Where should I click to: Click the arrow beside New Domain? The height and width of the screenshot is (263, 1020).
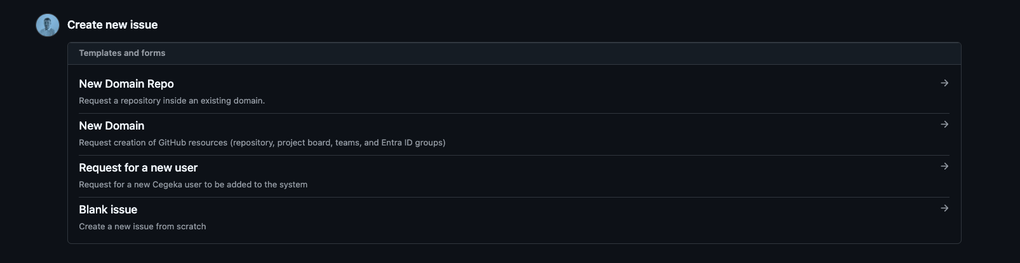click(944, 125)
